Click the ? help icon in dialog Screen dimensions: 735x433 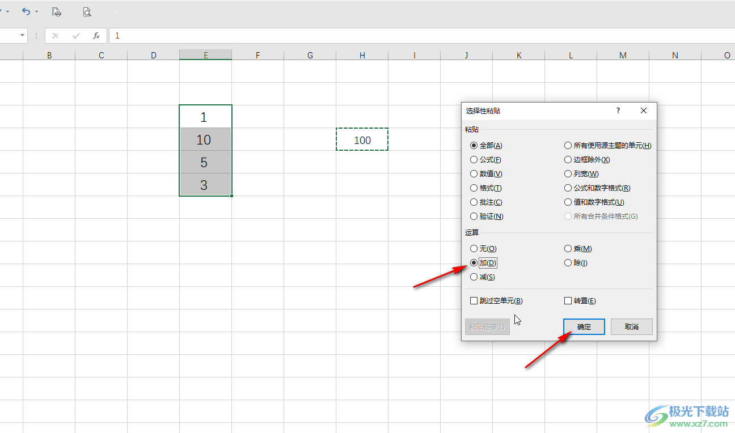(618, 111)
